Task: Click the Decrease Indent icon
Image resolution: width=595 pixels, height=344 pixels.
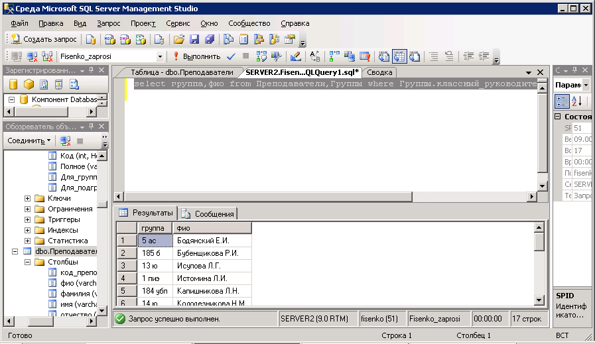Action: click(468, 56)
